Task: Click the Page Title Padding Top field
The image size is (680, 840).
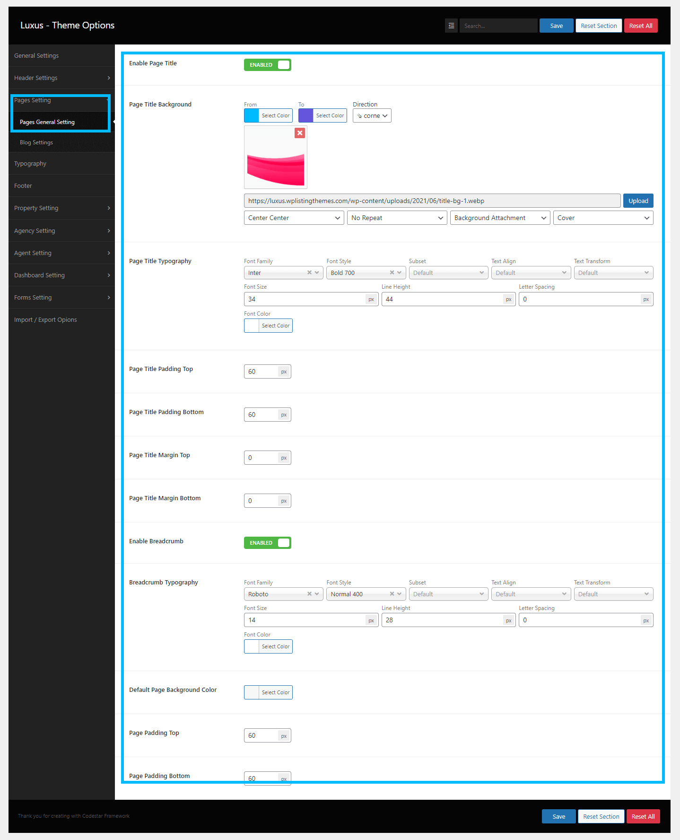Action: 261,371
